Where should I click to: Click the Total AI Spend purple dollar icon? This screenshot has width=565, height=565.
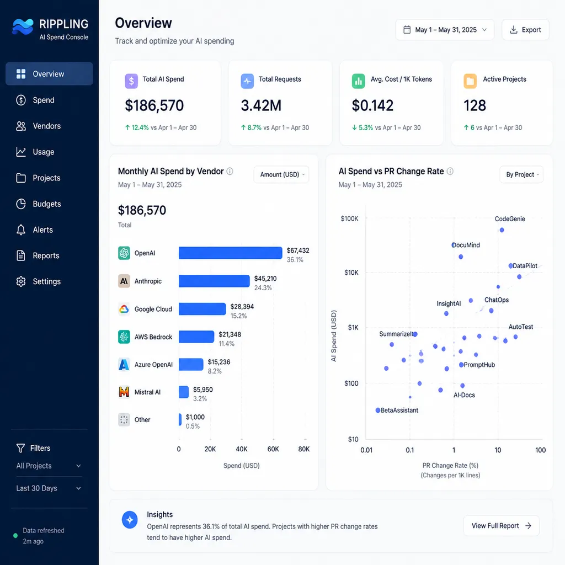pyautogui.click(x=131, y=81)
